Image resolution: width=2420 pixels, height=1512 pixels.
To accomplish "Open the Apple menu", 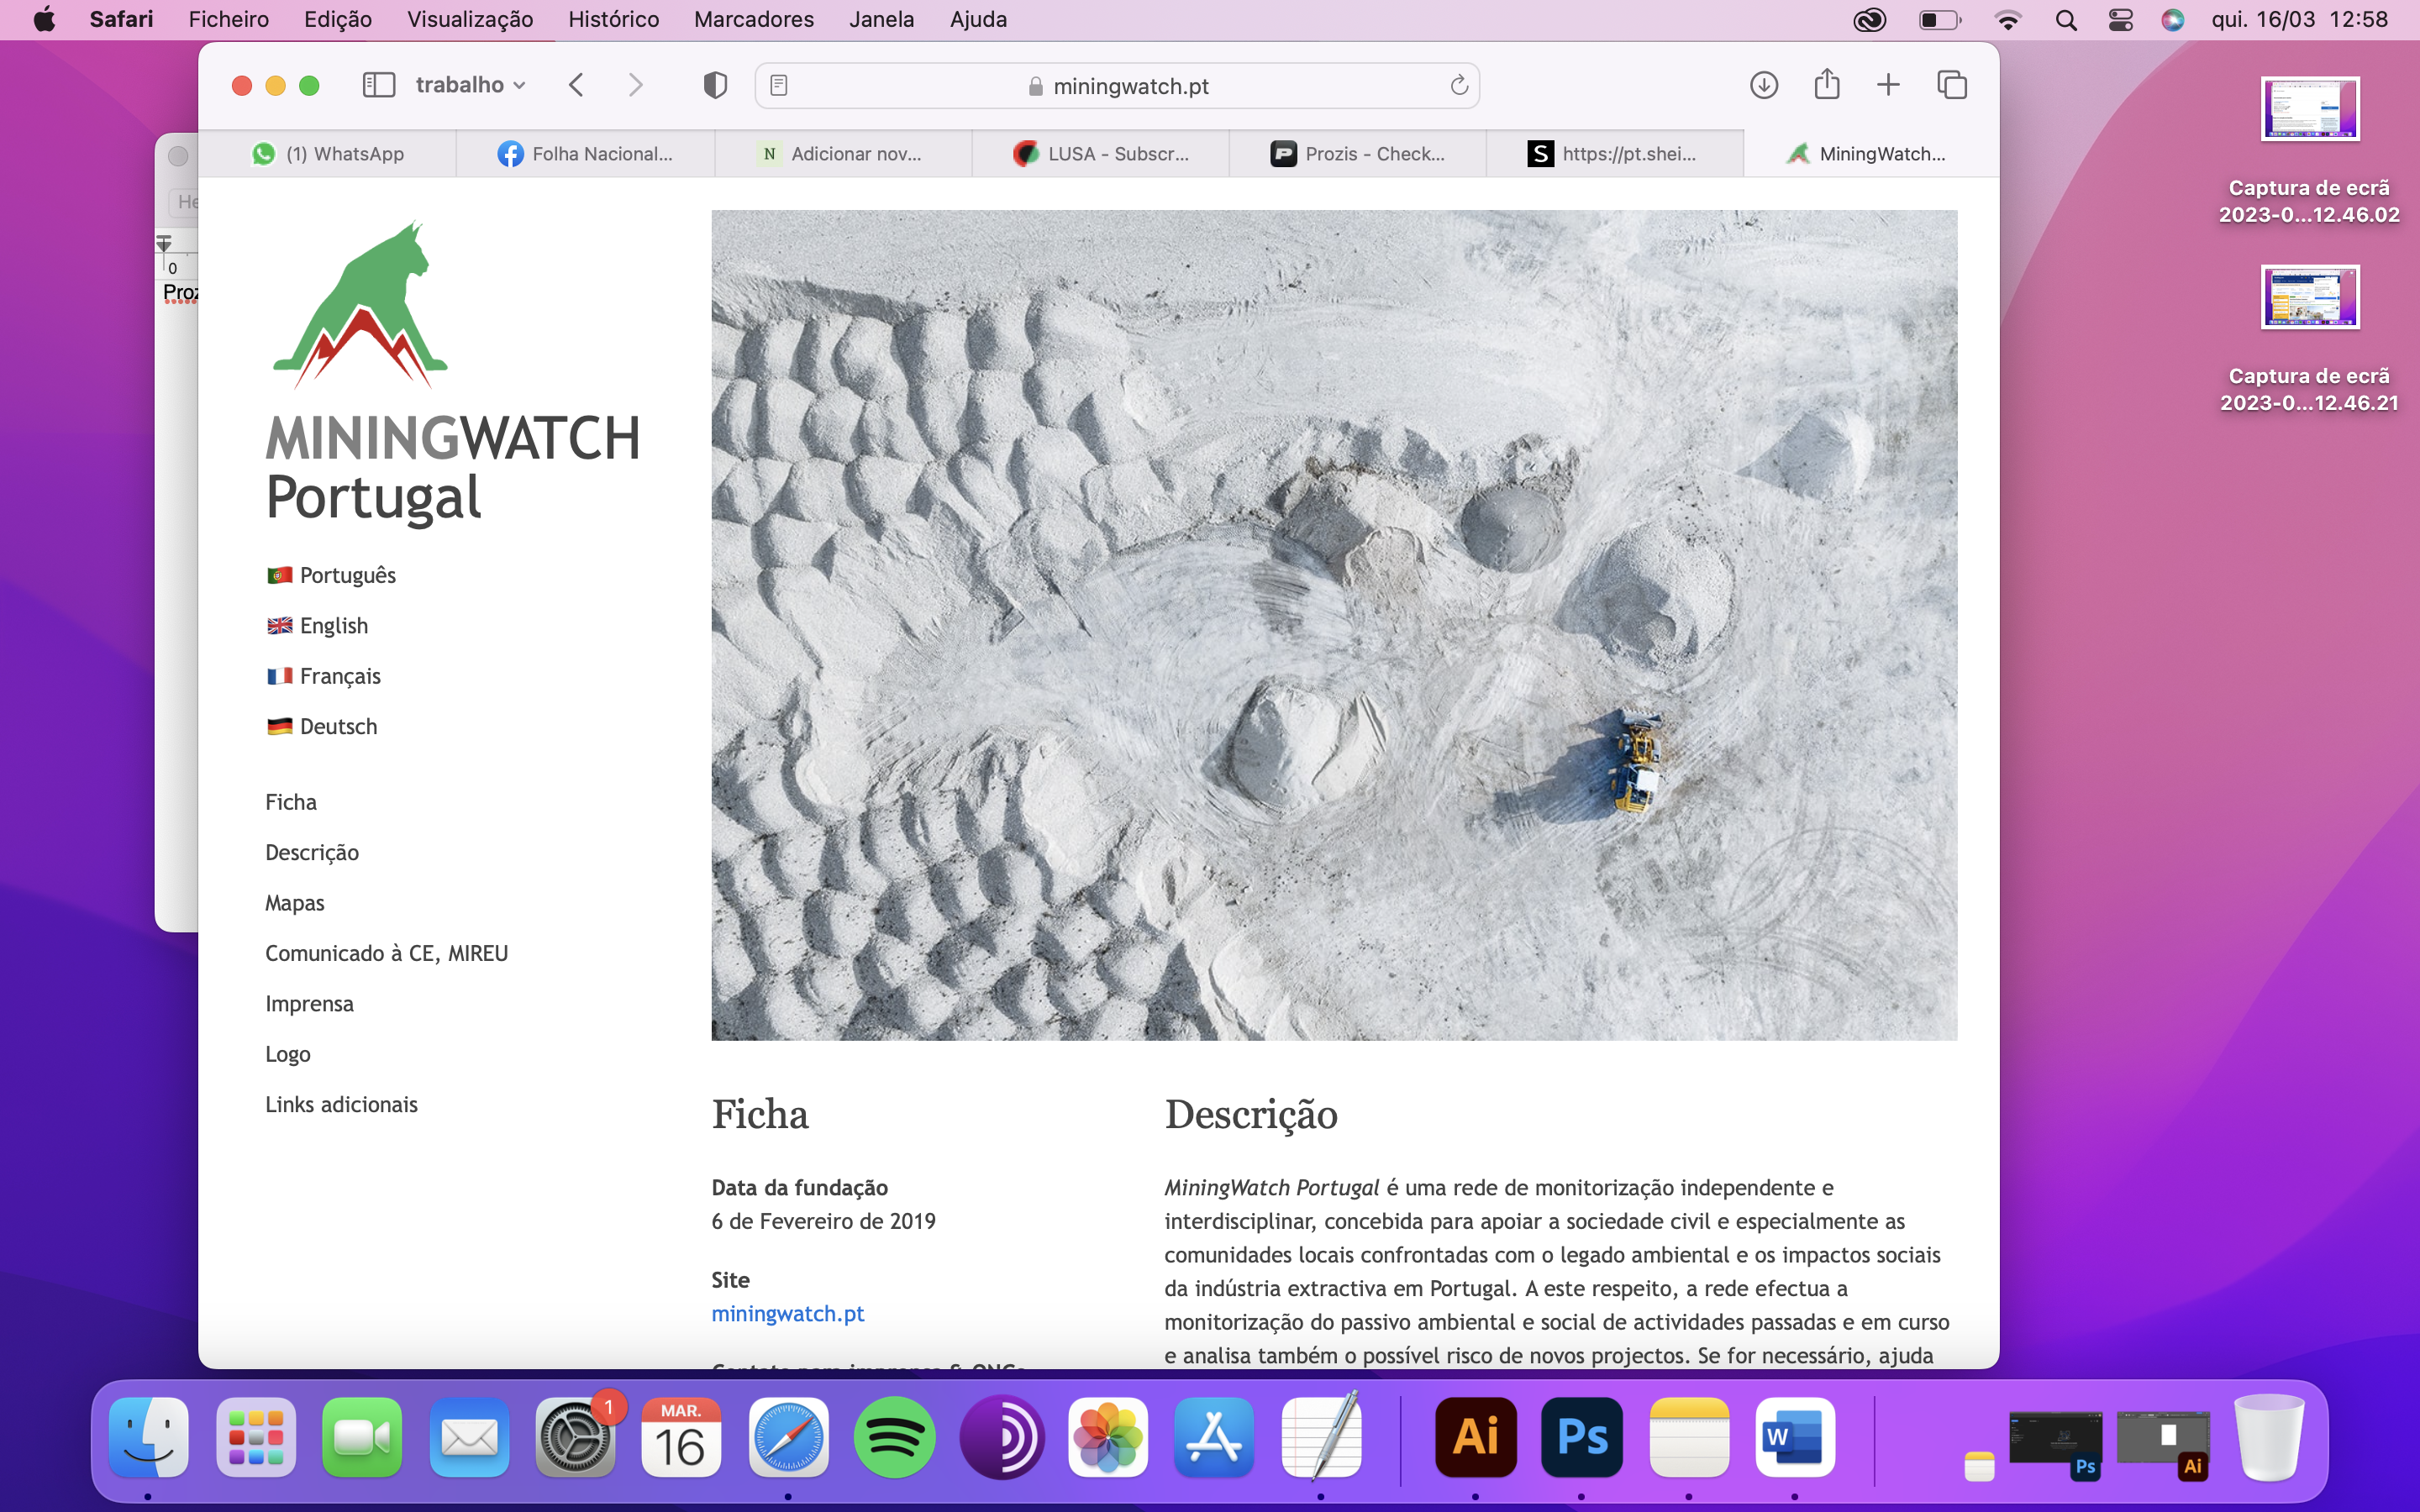I will tap(44, 19).
